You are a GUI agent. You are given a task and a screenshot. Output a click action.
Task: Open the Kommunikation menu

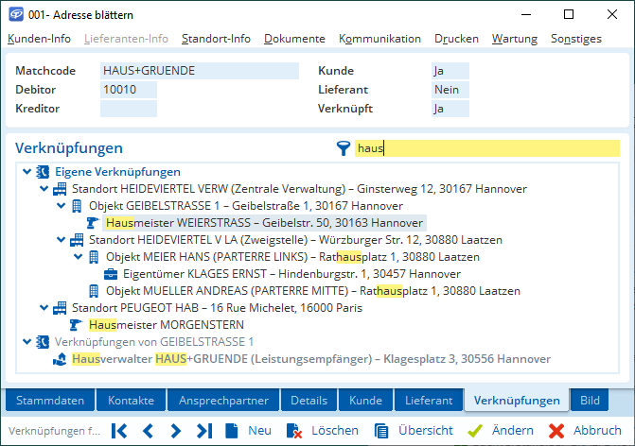click(379, 39)
